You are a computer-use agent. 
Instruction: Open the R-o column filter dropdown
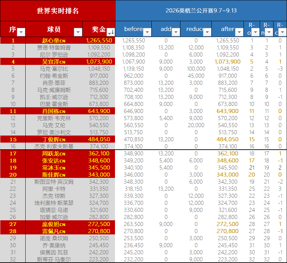[x=256, y=32]
